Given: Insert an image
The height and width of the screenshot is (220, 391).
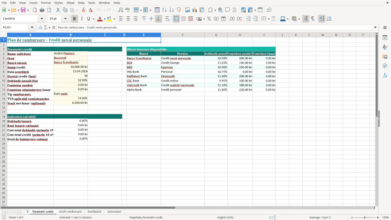Looking at the screenshot, I should point(188,10).
